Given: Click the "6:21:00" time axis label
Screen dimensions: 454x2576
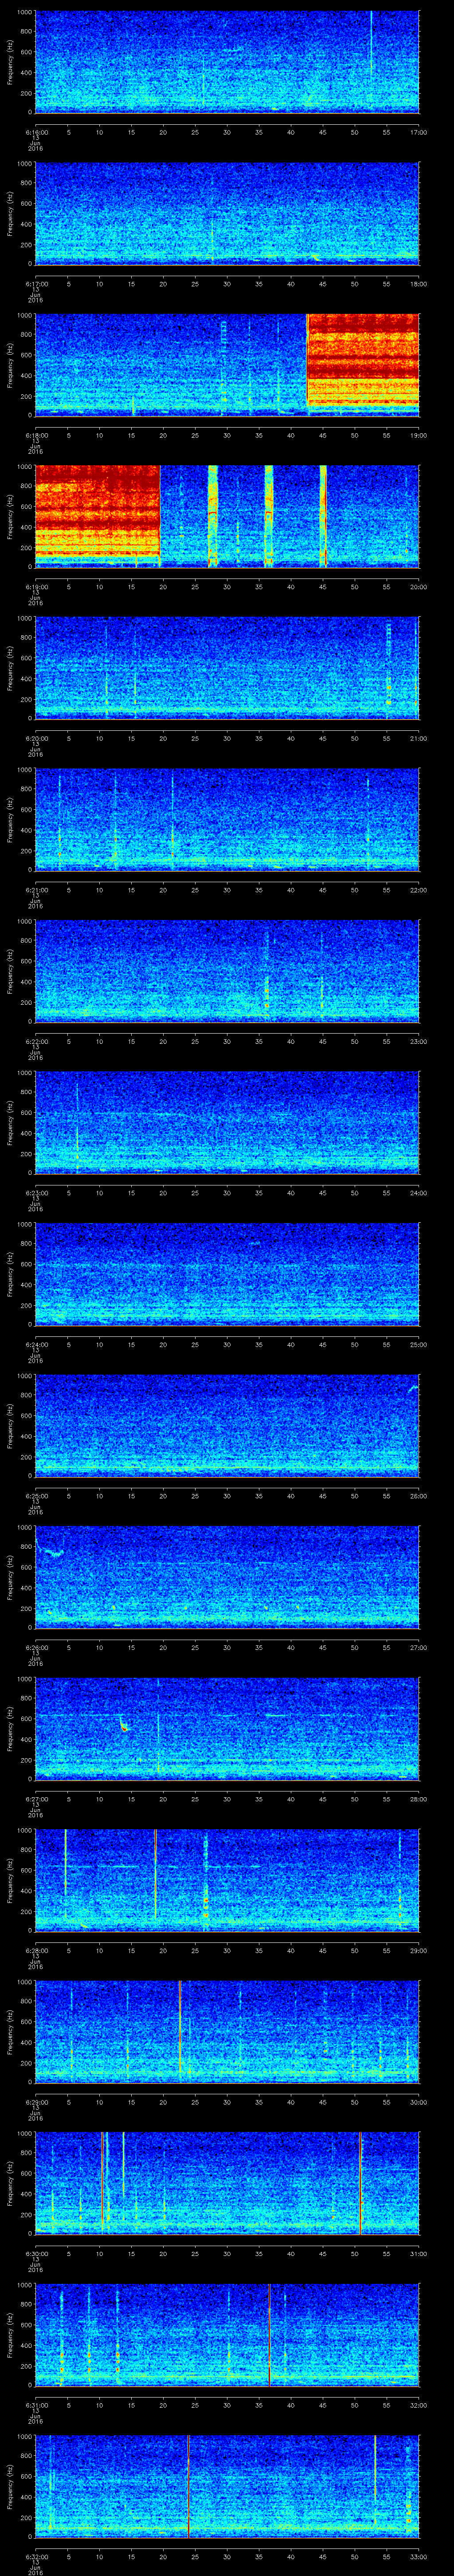Looking at the screenshot, I should 36,890.
